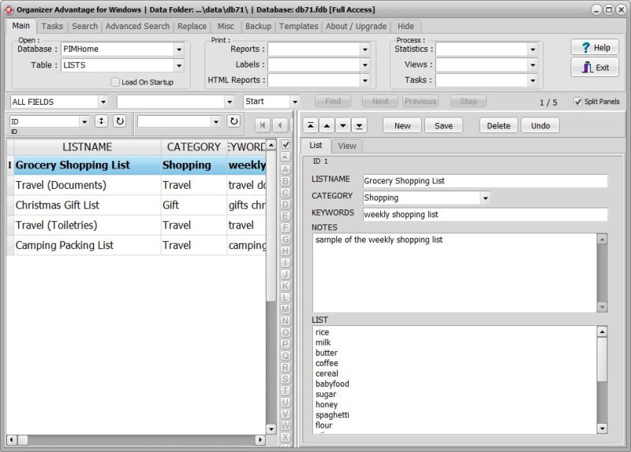
Task: Click the up arrow above alphabet letters
Action: [286, 157]
